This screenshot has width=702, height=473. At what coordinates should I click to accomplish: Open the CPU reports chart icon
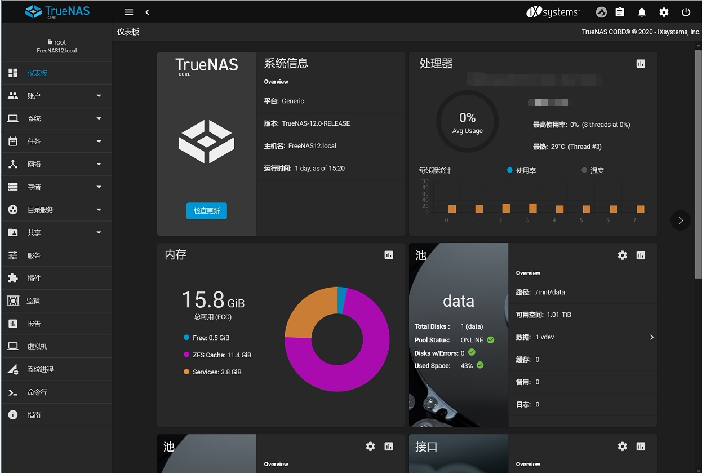641,64
